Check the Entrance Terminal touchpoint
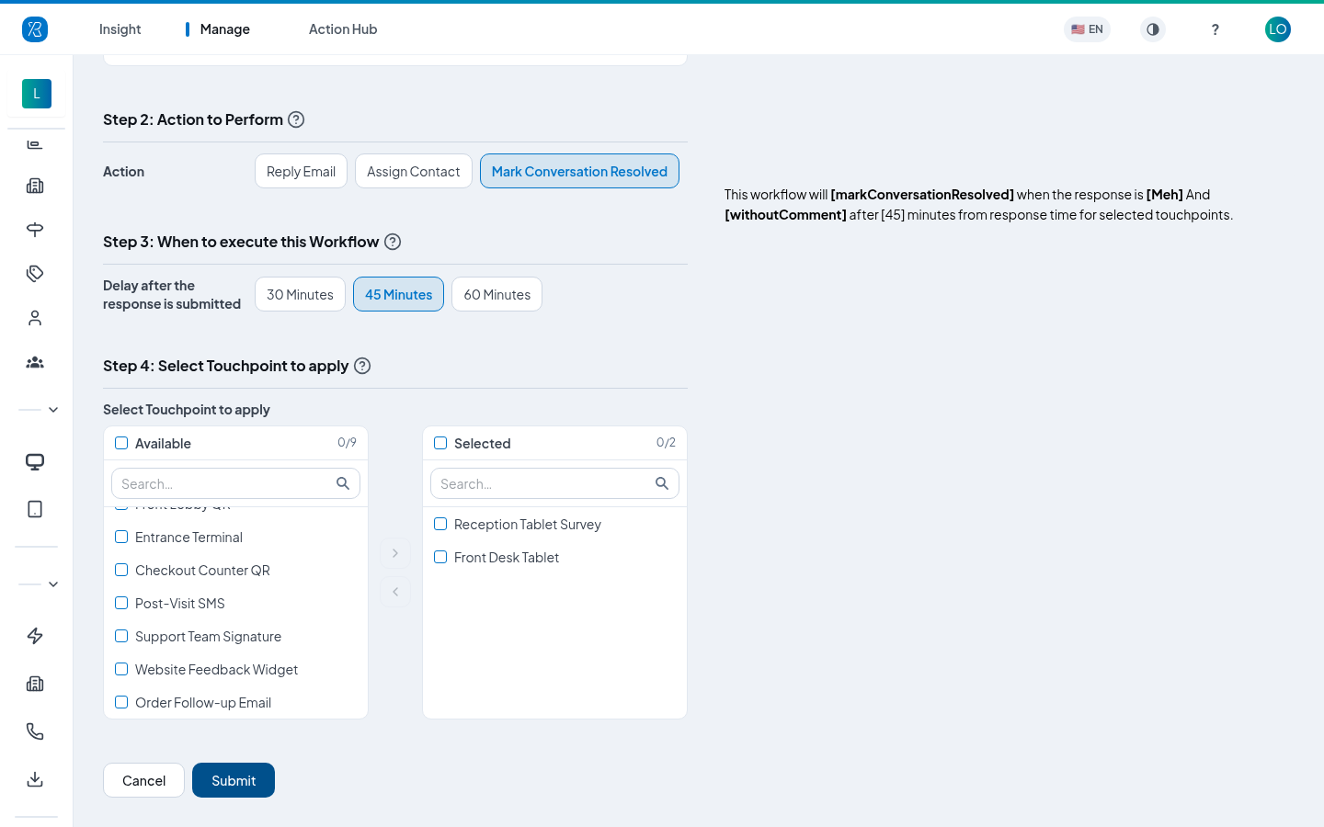This screenshot has width=1324, height=827. coord(121,537)
